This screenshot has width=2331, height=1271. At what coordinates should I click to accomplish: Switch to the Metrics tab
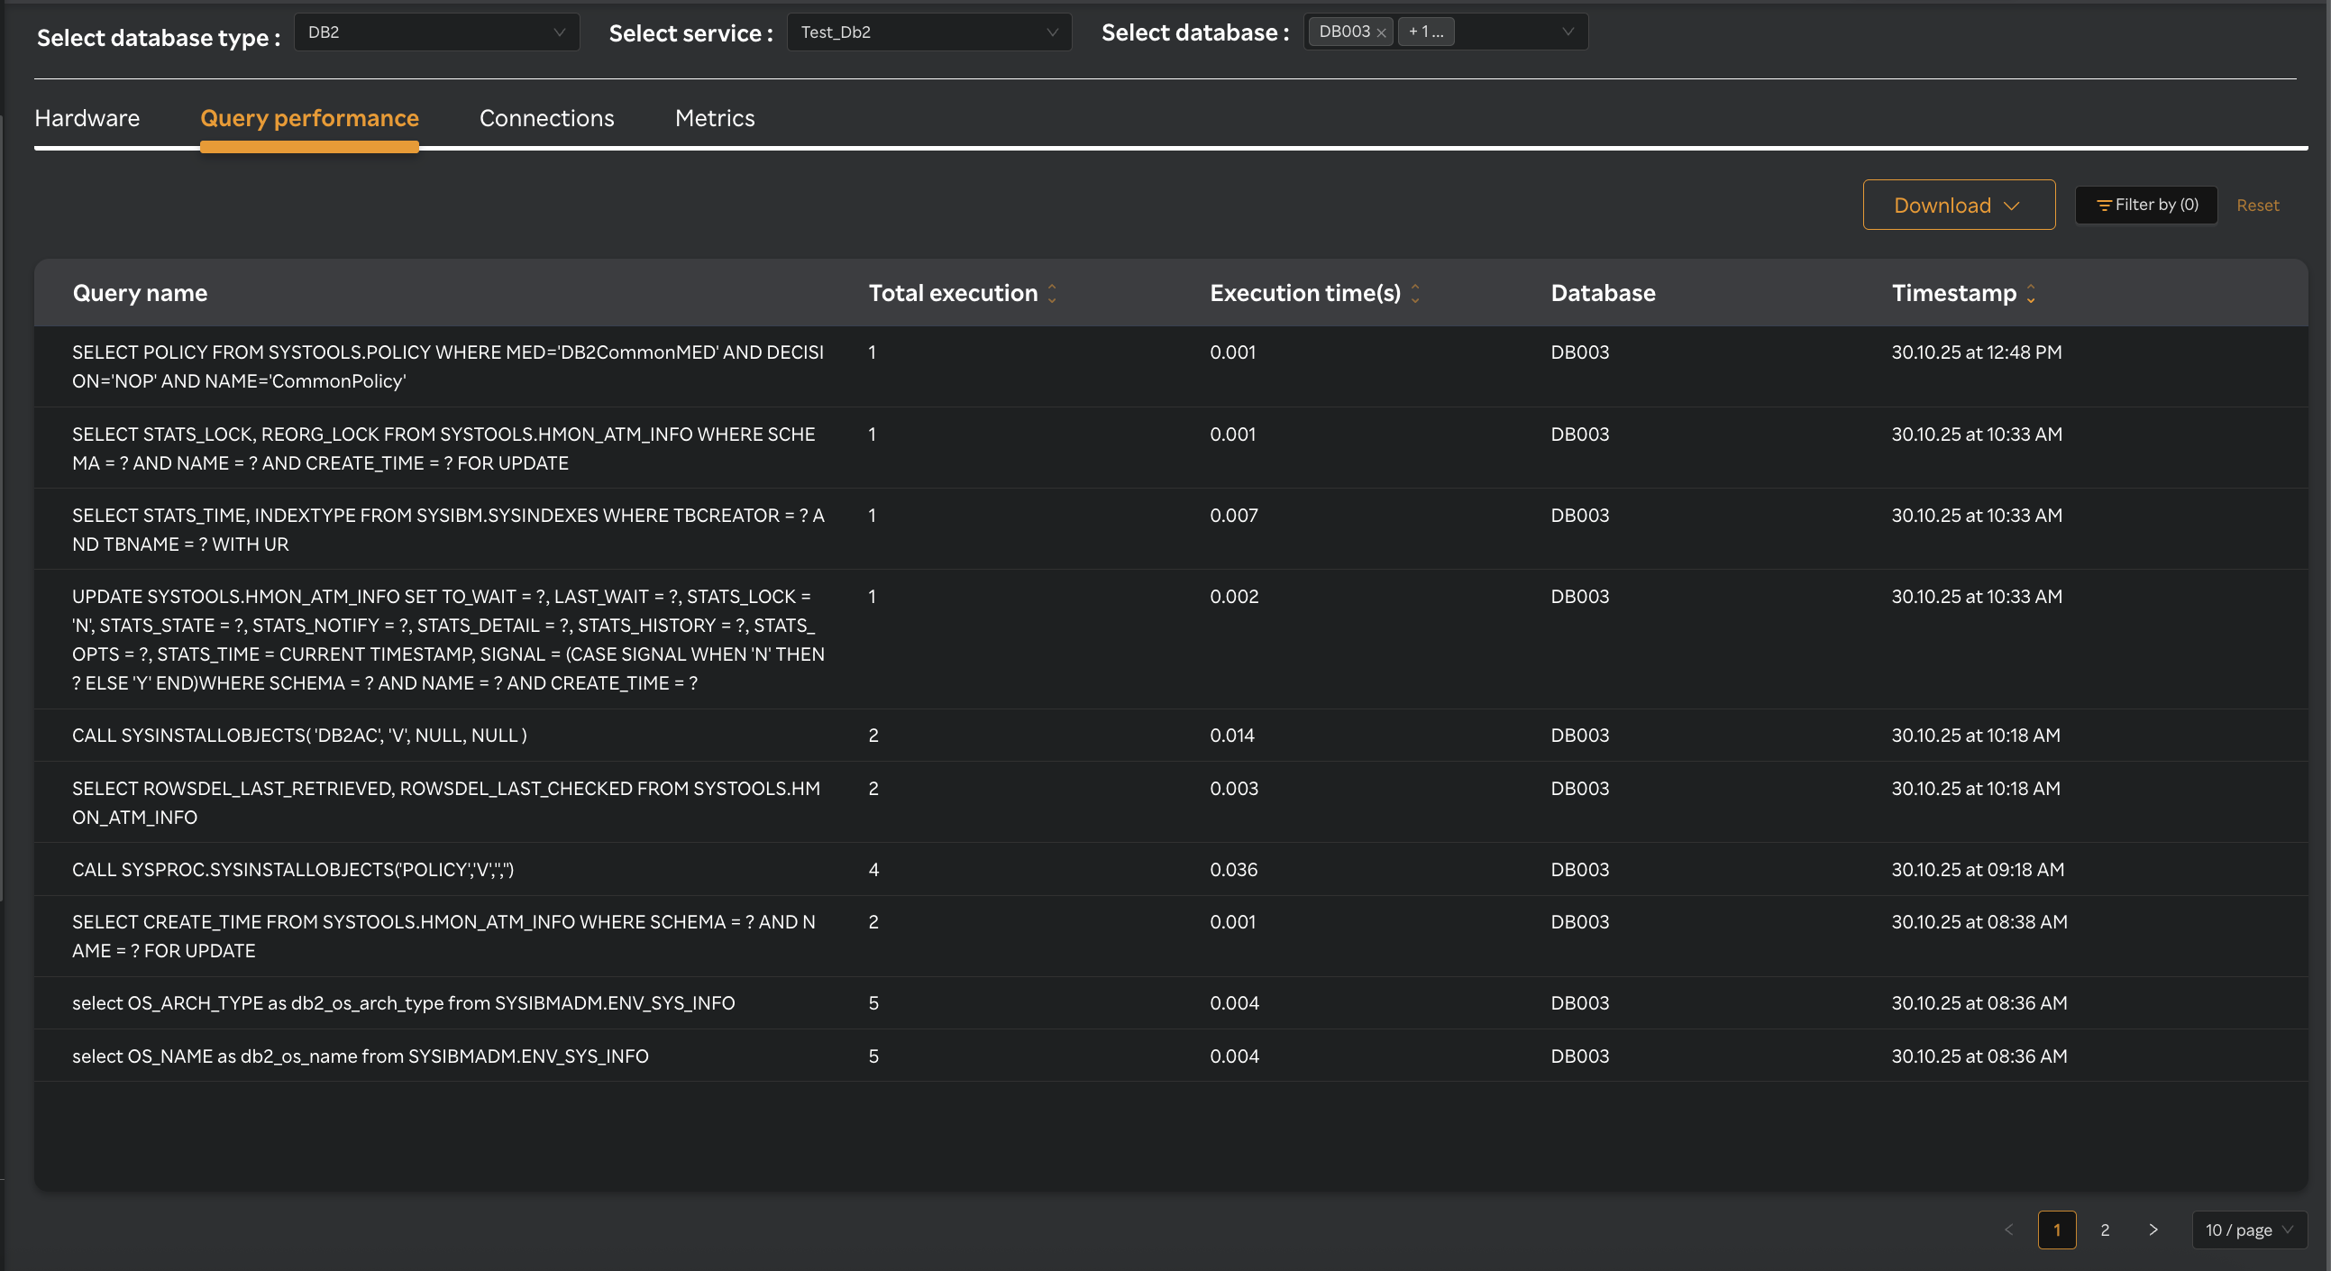(714, 117)
